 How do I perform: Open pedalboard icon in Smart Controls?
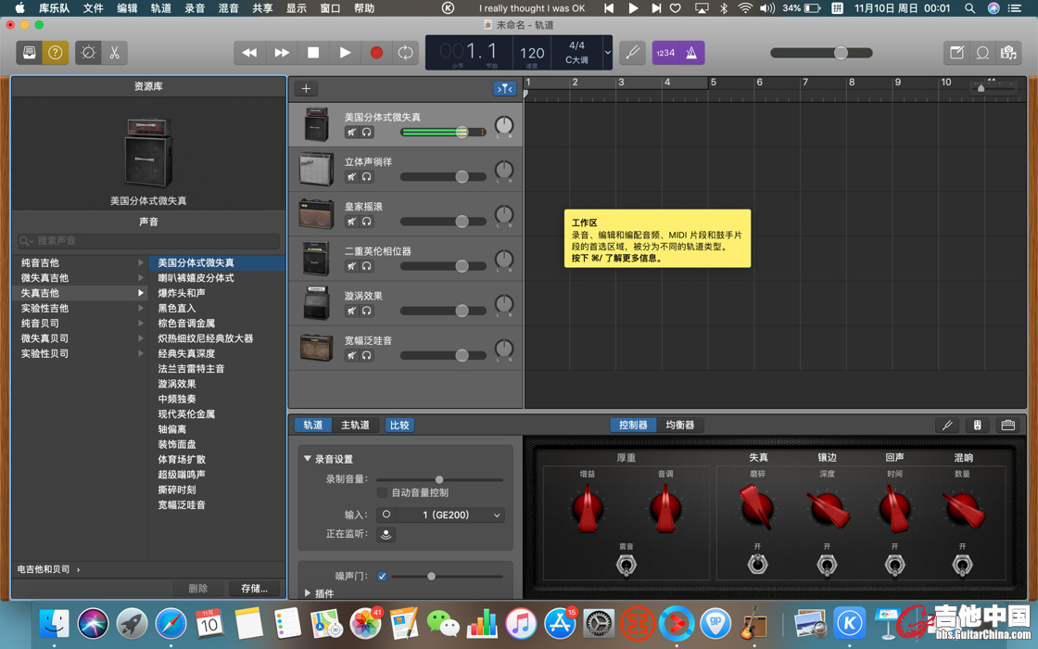(1007, 426)
